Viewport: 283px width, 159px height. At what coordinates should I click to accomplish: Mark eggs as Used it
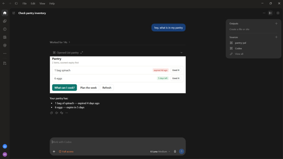click(x=176, y=78)
